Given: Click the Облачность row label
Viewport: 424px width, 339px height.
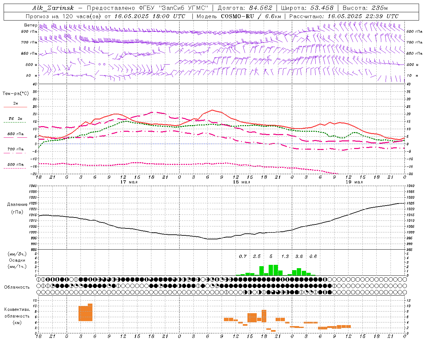Looking at the screenshot, I should [x=17, y=287].
